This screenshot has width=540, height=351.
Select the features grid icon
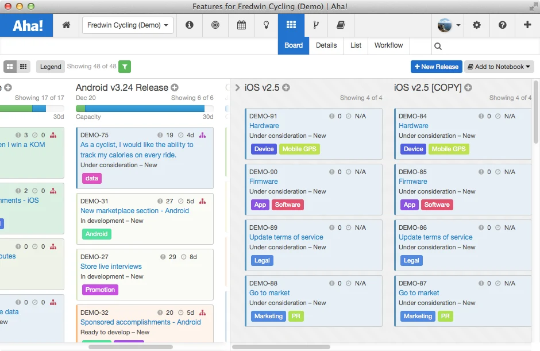291,25
